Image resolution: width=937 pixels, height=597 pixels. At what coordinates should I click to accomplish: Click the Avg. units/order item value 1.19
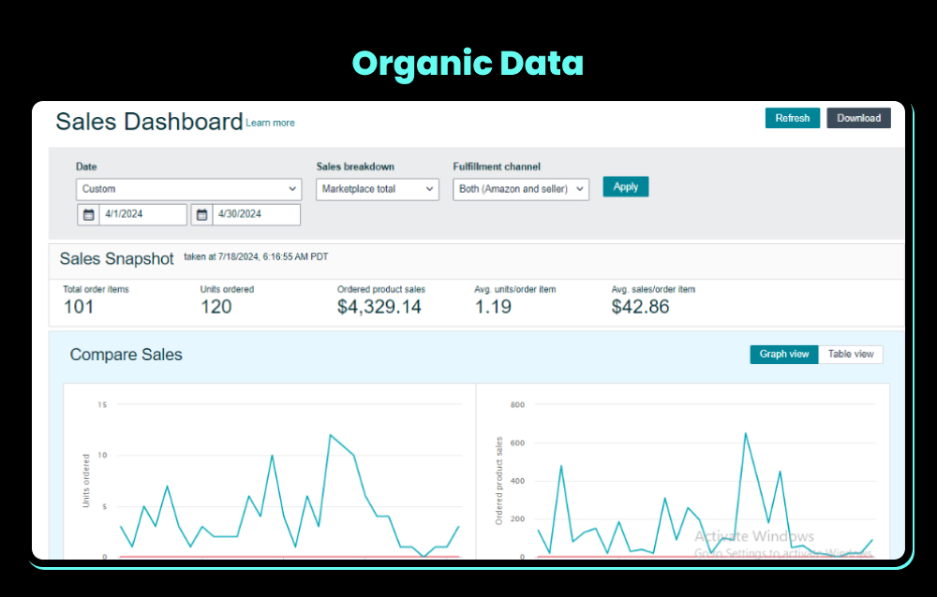pyautogui.click(x=493, y=307)
